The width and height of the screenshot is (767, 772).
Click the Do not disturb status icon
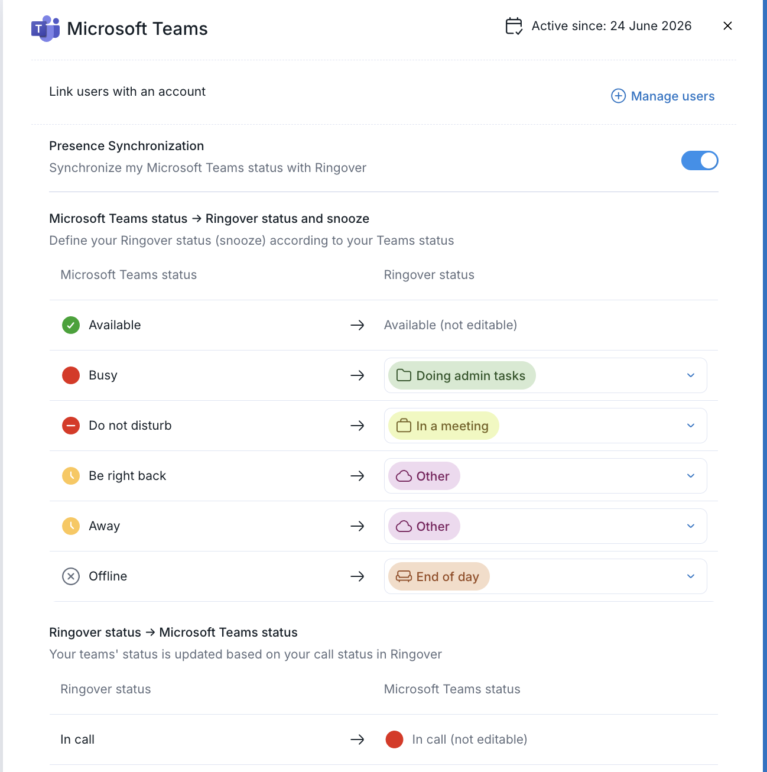(71, 426)
